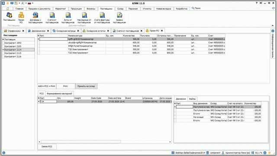Click the search magnifier icon
The width and height of the screenshot is (277, 156).
[193, 8]
